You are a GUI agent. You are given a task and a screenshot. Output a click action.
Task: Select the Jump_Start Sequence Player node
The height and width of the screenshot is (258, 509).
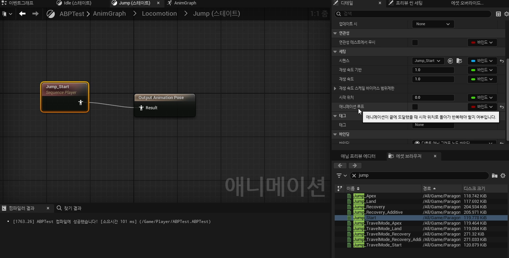pos(65,97)
